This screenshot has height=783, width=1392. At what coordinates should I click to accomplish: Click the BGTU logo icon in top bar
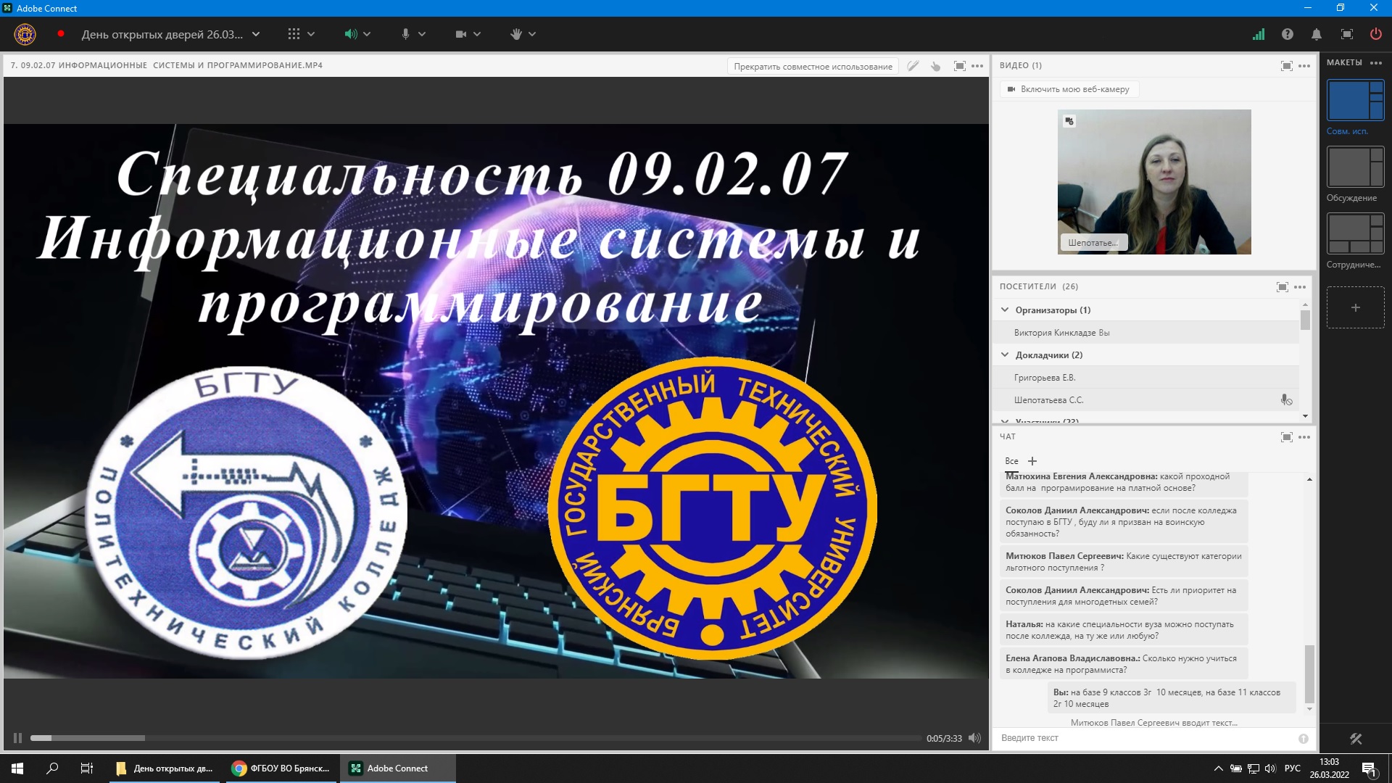(25, 34)
